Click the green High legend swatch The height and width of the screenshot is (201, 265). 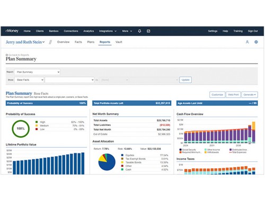point(37,122)
